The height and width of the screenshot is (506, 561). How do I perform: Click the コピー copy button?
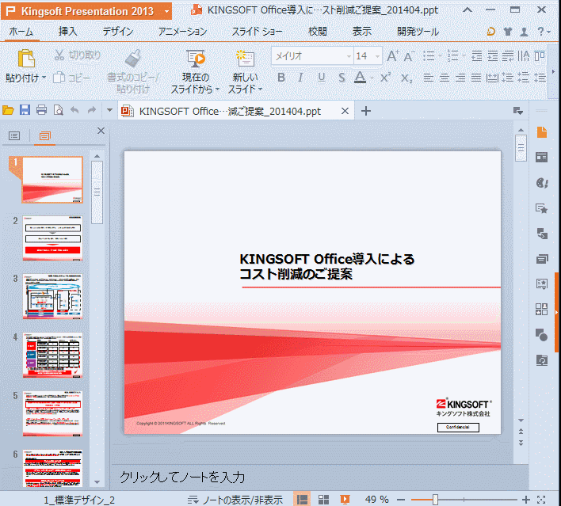click(x=71, y=78)
